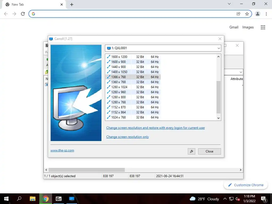Click the muted volume tray icon

(237, 199)
